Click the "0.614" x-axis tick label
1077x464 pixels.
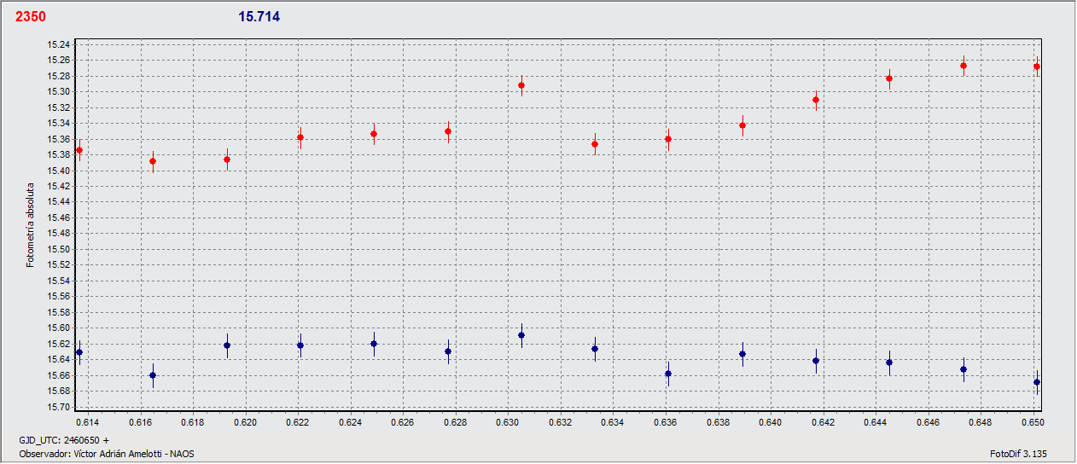(x=88, y=422)
